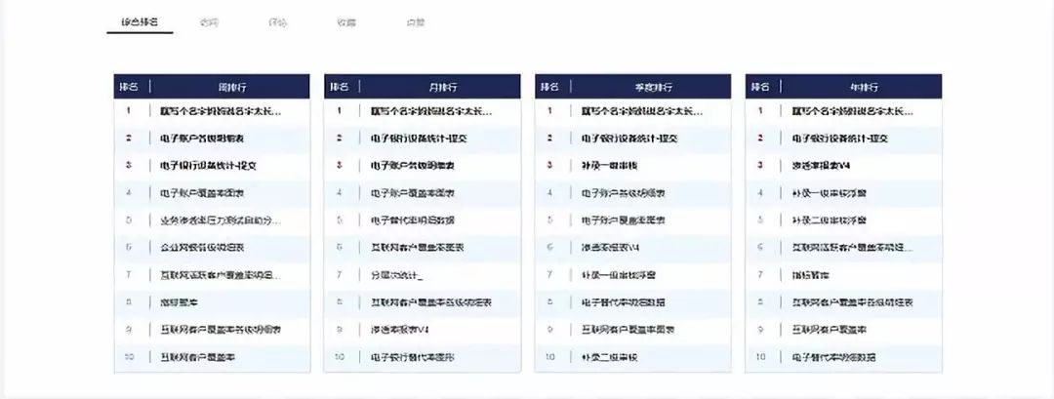The height and width of the screenshot is (399, 1054).
Task: Open 渗透率报表V4 at rank 9 in 月排行
Action: 400,329
